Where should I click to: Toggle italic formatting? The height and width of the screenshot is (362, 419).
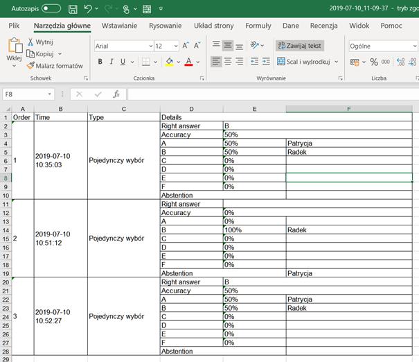coord(112,62)
